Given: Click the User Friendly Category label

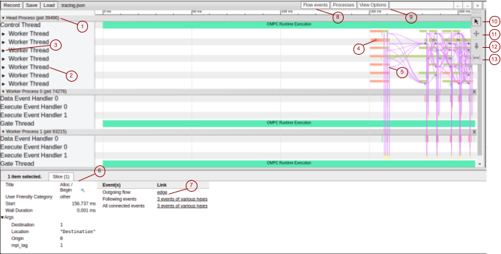Looking at the screenshot, I should 28,197.
